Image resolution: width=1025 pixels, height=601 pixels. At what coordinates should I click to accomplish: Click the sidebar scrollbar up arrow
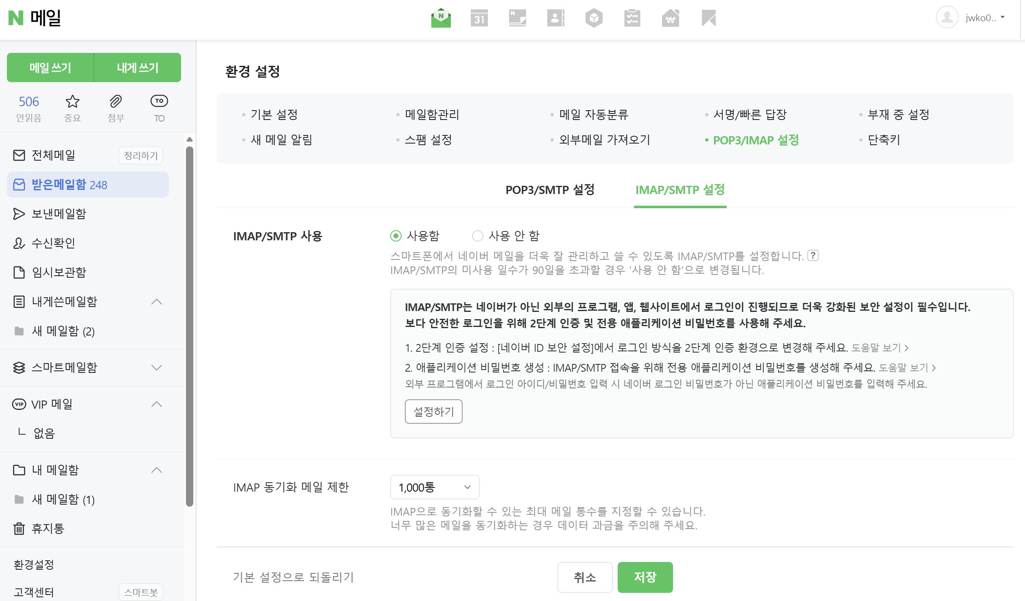[189, 139]
